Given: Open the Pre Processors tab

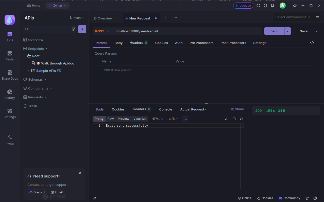Looking at the screenshot, I should tap(201, 43).
